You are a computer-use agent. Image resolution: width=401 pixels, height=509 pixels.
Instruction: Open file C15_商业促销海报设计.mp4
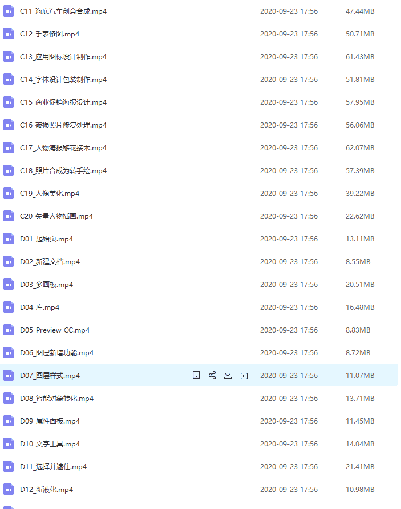click(x=63, y=102)
